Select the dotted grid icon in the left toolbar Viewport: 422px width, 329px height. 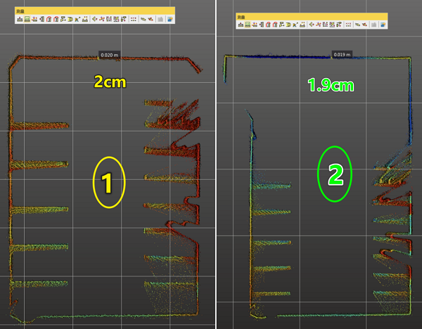(132, 20)
